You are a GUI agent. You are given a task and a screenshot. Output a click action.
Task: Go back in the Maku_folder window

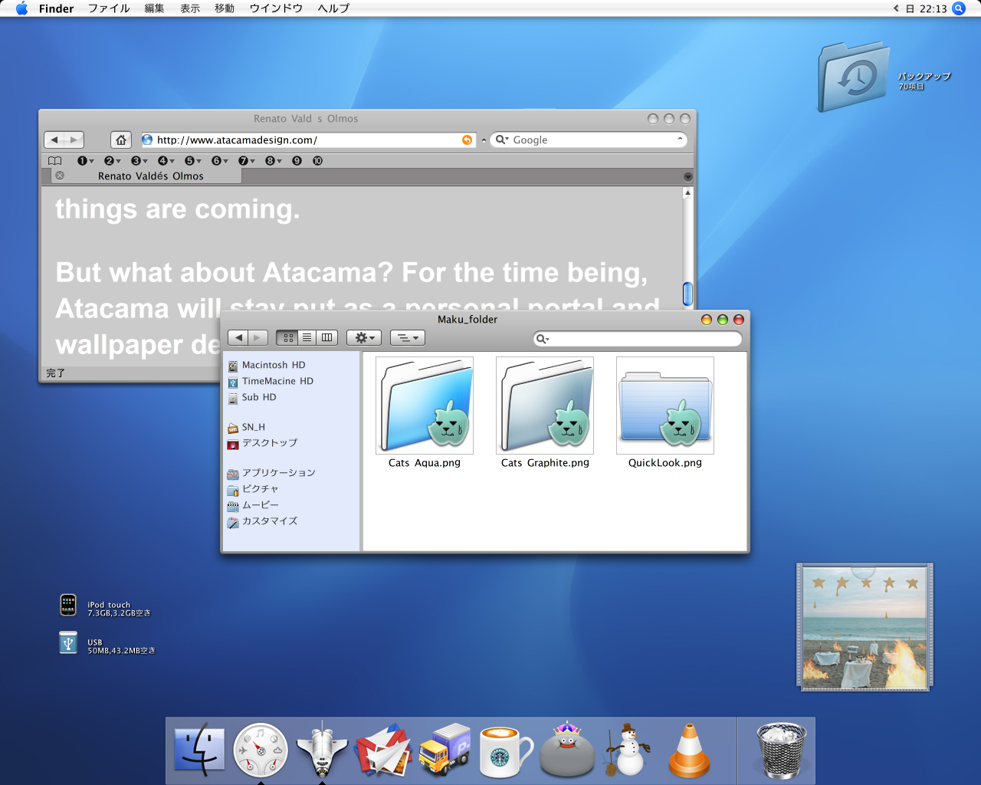(x=238, y=337)
